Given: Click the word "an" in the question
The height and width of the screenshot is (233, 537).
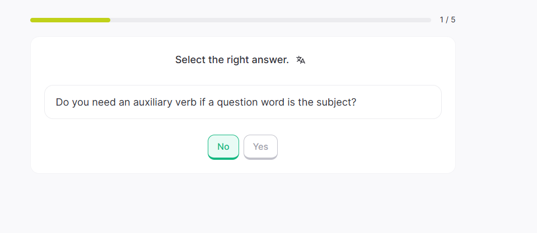Looking at the screenshot, I should pyautogui.click(x=124, y=102).
